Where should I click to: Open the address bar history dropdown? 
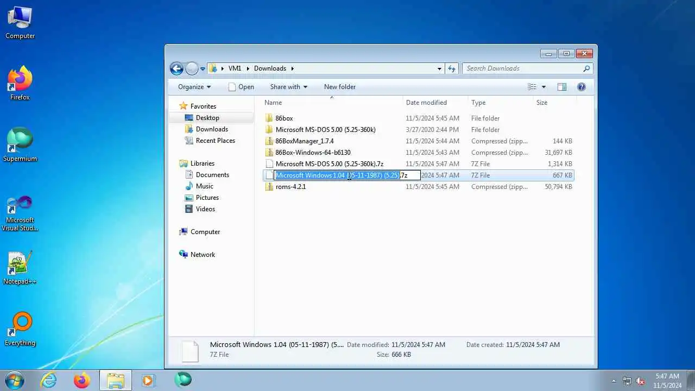tap(440, 68)
